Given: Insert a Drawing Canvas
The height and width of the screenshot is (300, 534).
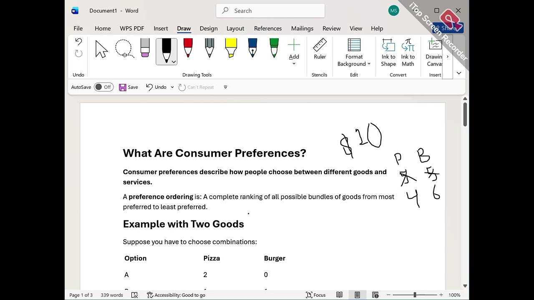Looking at the screenshot, I should [x=434, y=52].
